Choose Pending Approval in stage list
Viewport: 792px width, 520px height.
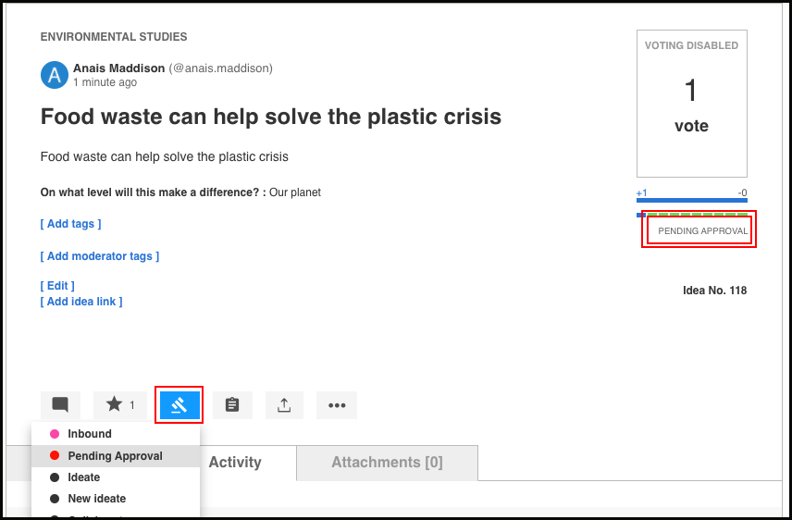(x=116, y=456)
